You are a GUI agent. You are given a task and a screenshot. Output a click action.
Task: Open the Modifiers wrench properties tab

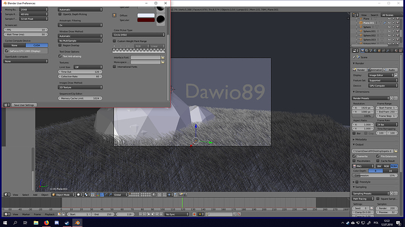(388, 51)
